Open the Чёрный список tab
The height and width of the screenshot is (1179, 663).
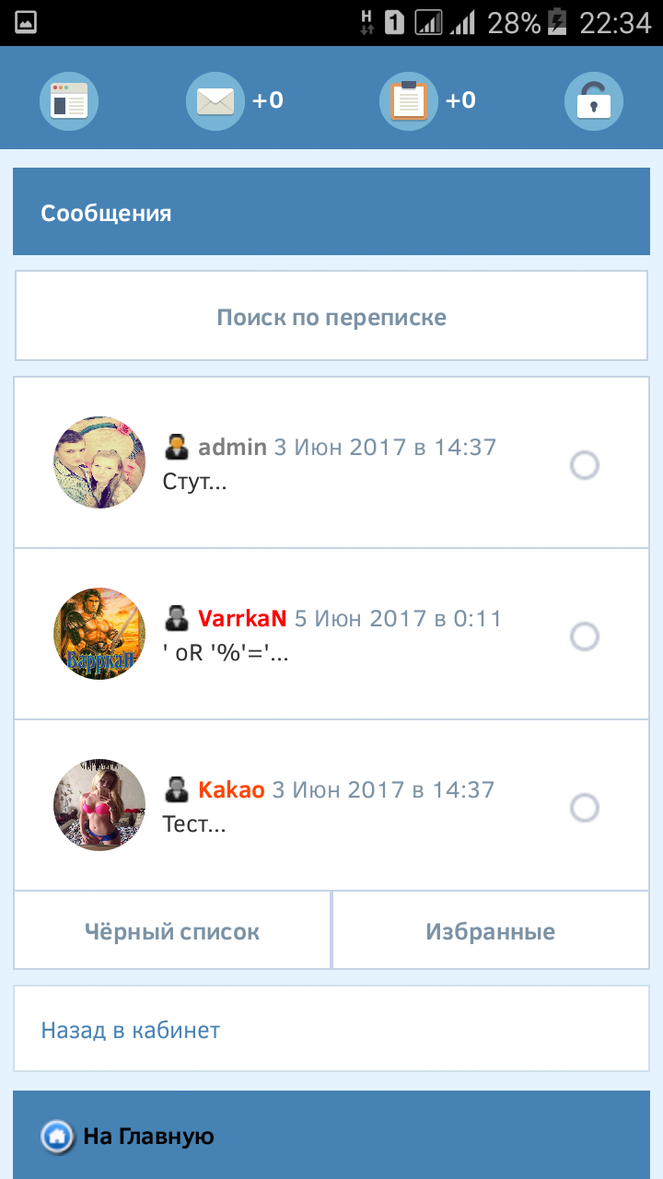172,931
